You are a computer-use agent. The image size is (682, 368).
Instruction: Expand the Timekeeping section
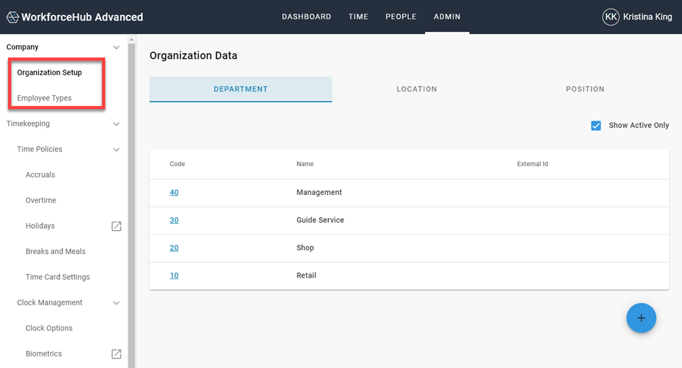point(116,124)
